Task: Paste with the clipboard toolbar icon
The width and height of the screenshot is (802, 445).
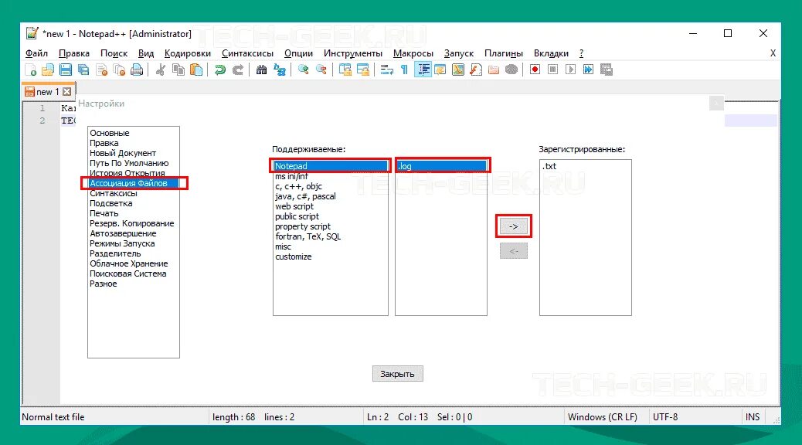Action: pyautogui.click(x=196, y=70)
